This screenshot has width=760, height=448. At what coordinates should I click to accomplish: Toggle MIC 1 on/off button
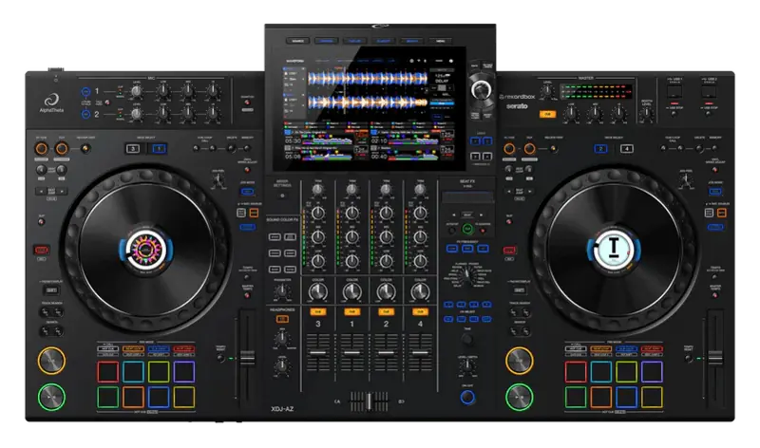[85, 91]
